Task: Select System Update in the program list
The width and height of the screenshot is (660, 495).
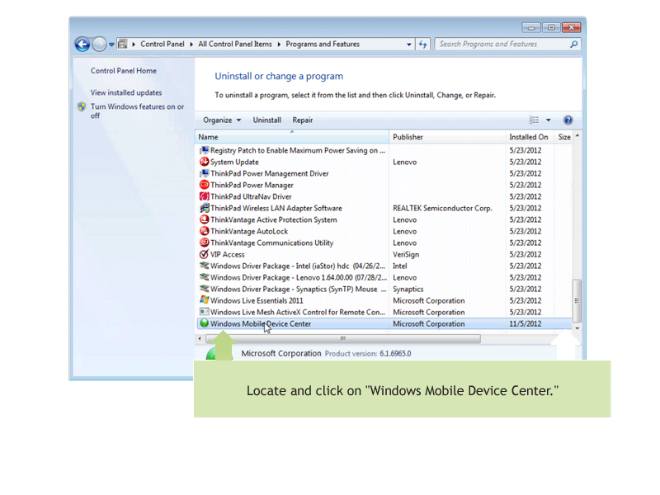Action: (234, 162)
